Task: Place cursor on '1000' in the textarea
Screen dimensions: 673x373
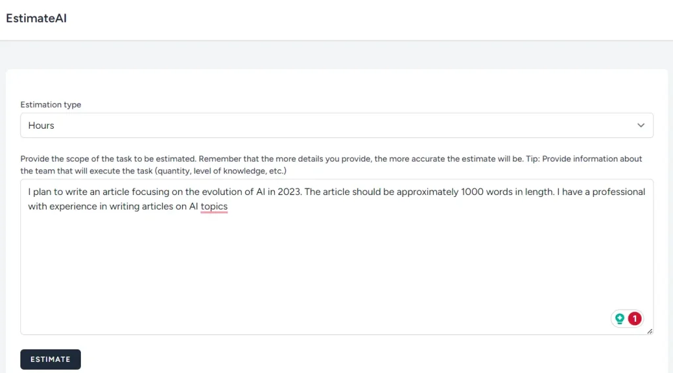Action: click(x=475, y=192)
